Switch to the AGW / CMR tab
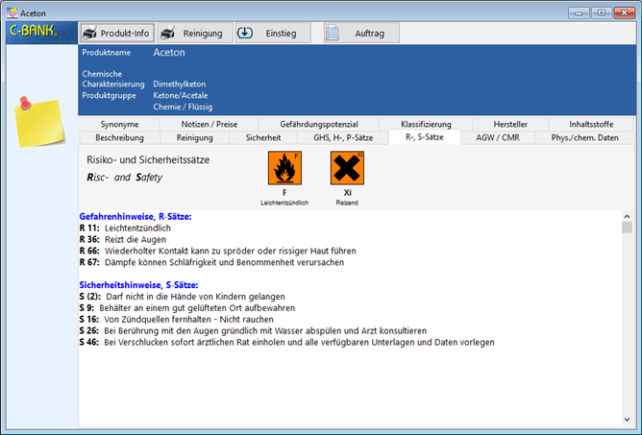This screenshot has width=642, height=435. pyautogui.click(x=500, y=137)
